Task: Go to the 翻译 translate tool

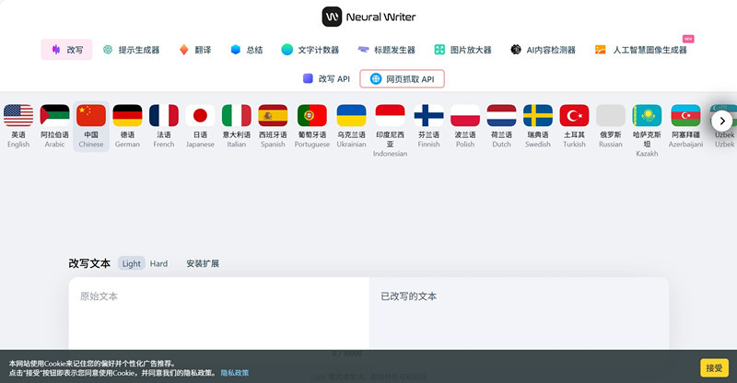Action: 195,50
